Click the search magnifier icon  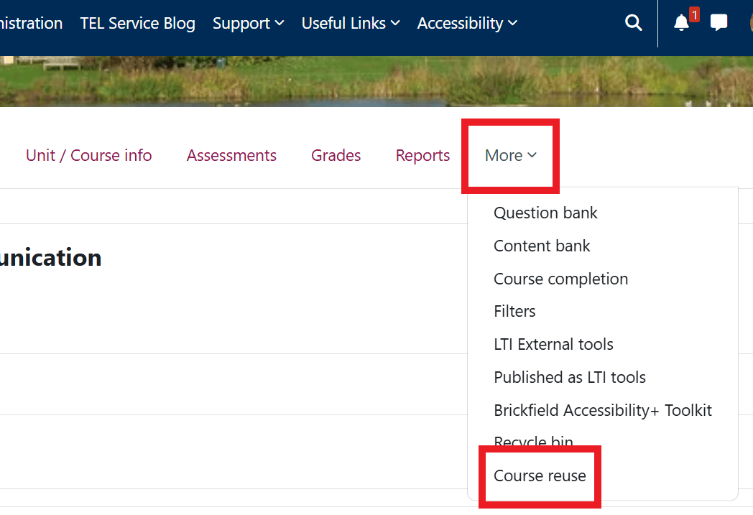click(x=633, y=23)
